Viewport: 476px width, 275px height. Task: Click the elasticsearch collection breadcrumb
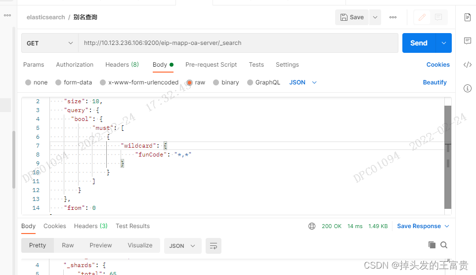click(45, 17)
